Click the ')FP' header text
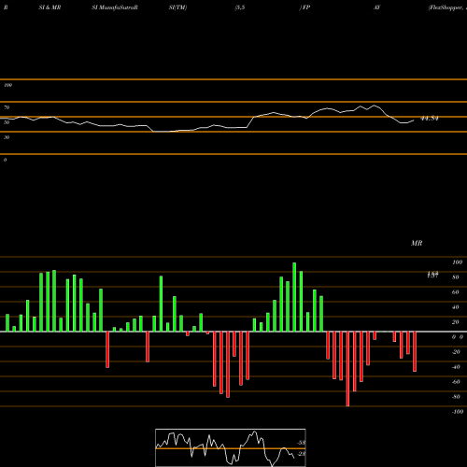Screen dimensions: 467x467 (304, 7)
